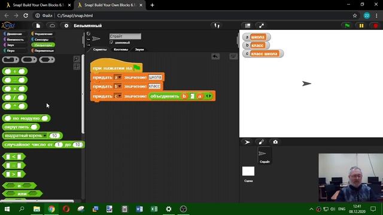This screenshot has height=215, width=383.
Task: Select the Сцена stage thumbnail
Action: tap(248, 174)
